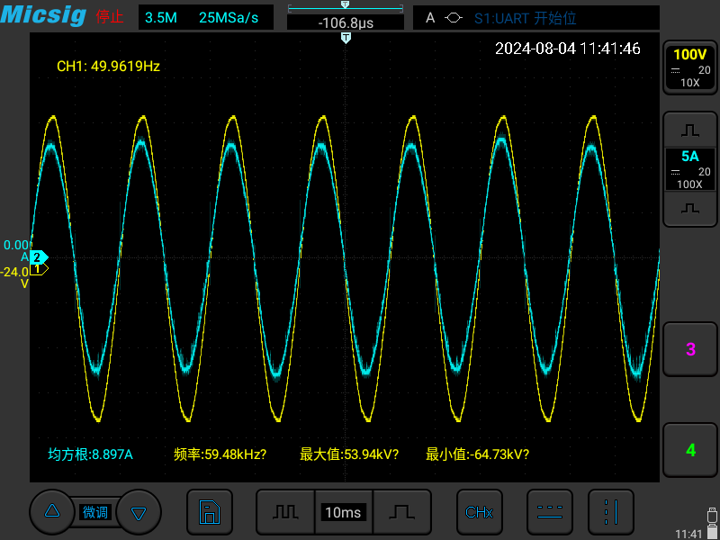Open trigger delay -106.8µs field
The height and width of the screenshot is (540, 720).
coord(346,22)
